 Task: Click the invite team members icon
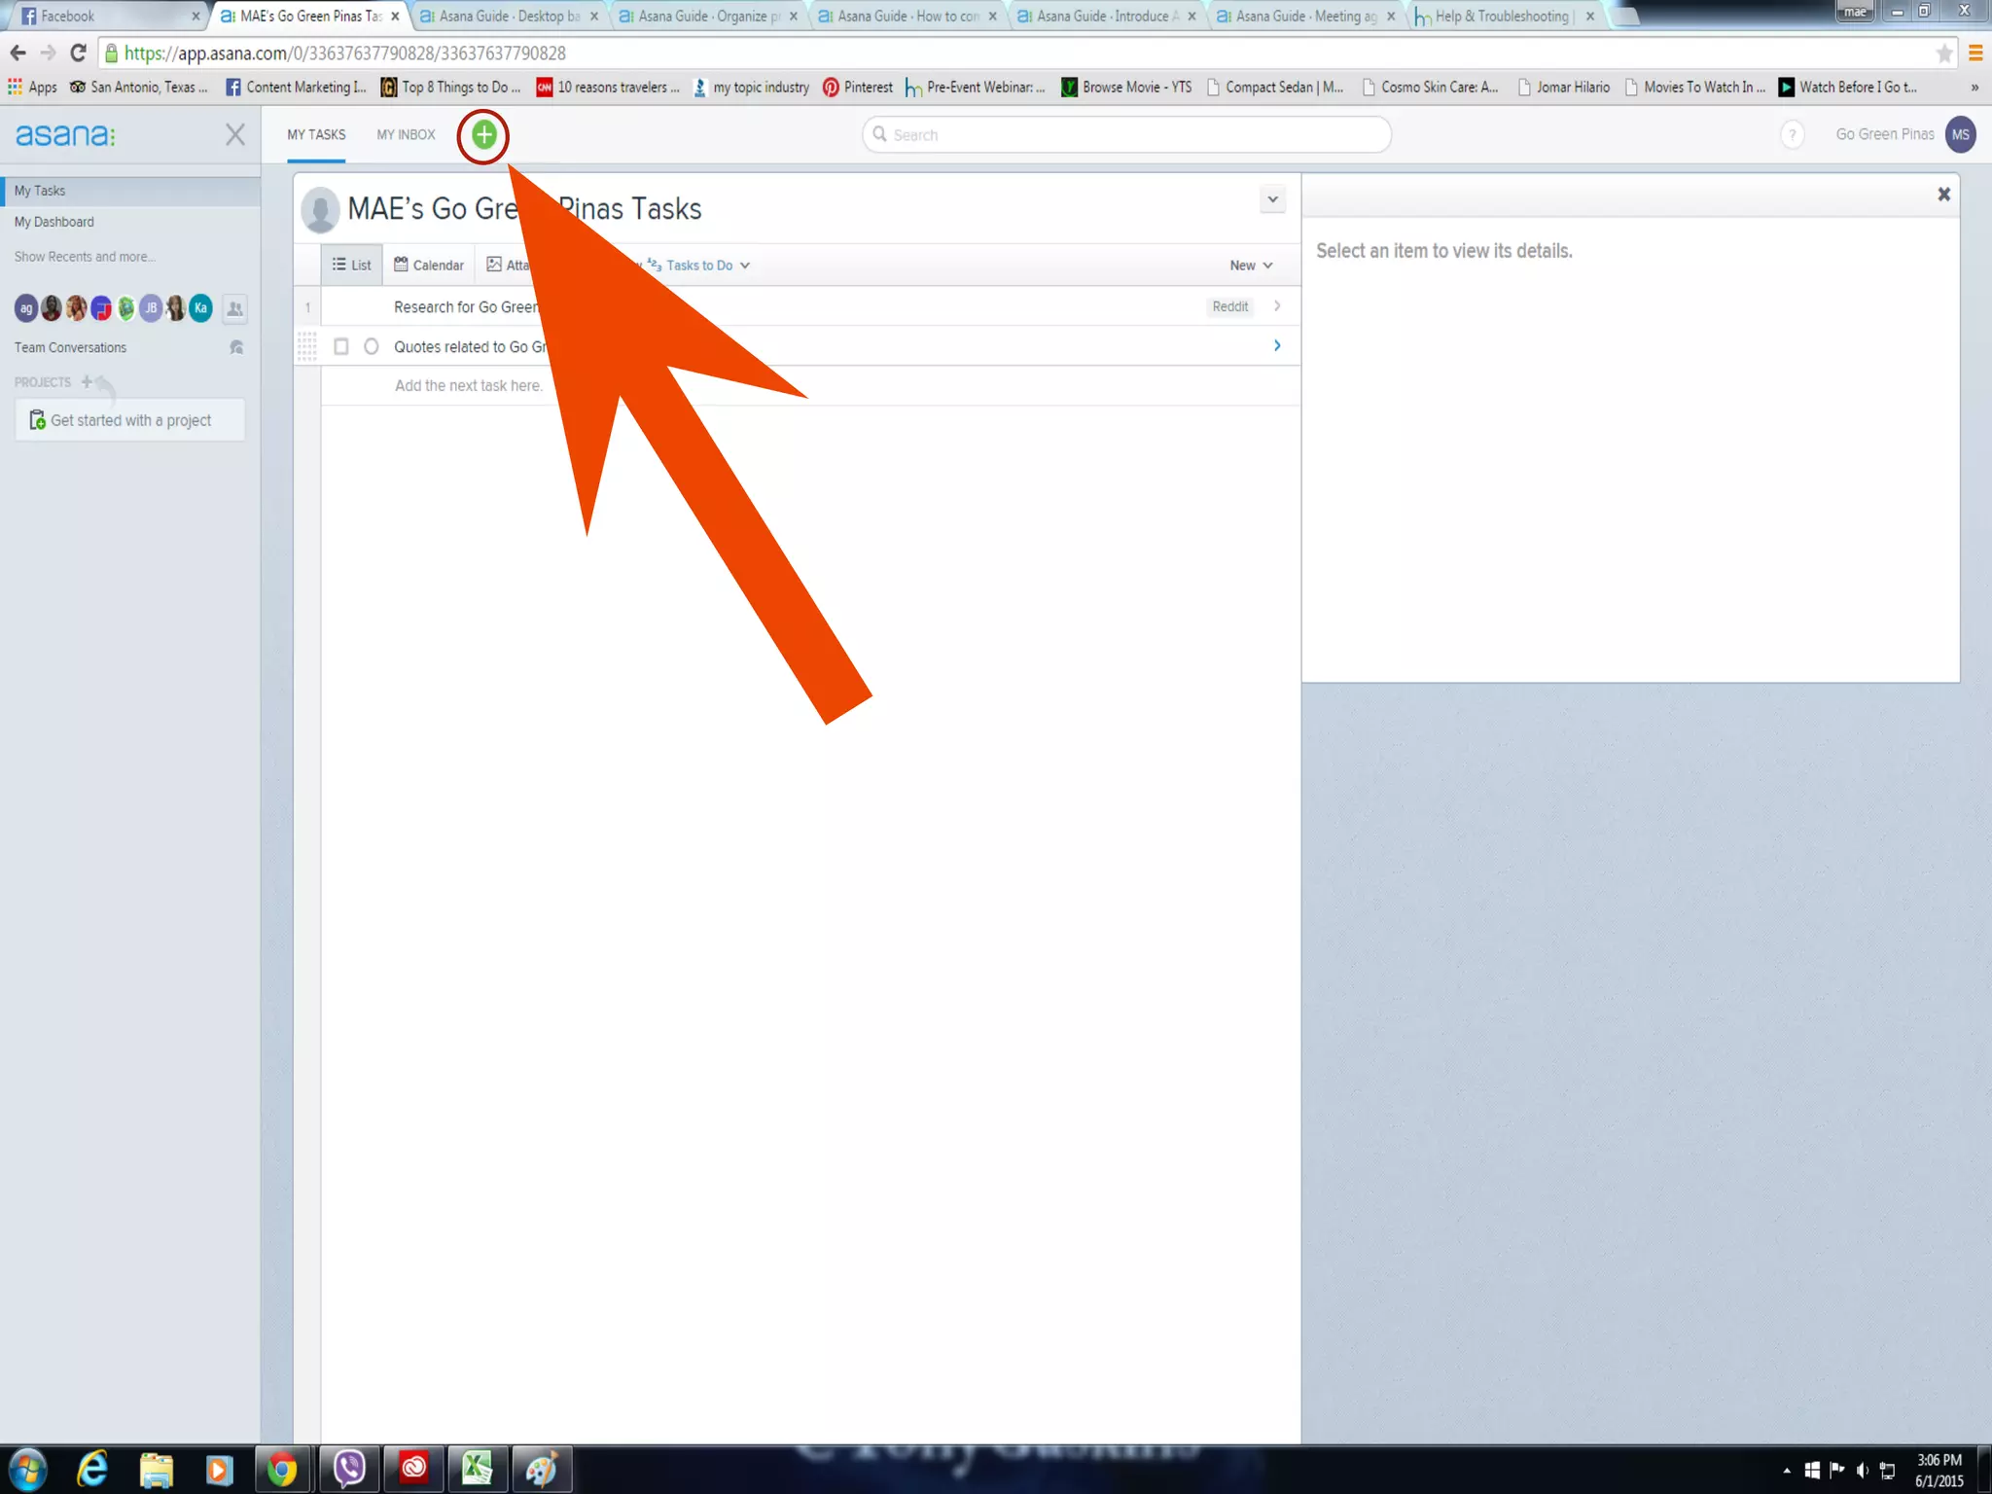coord(234,309)
